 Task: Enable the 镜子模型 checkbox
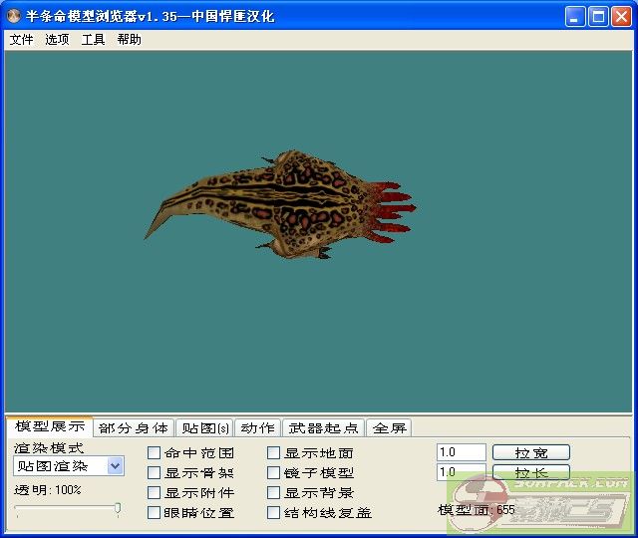pos(274,473)
